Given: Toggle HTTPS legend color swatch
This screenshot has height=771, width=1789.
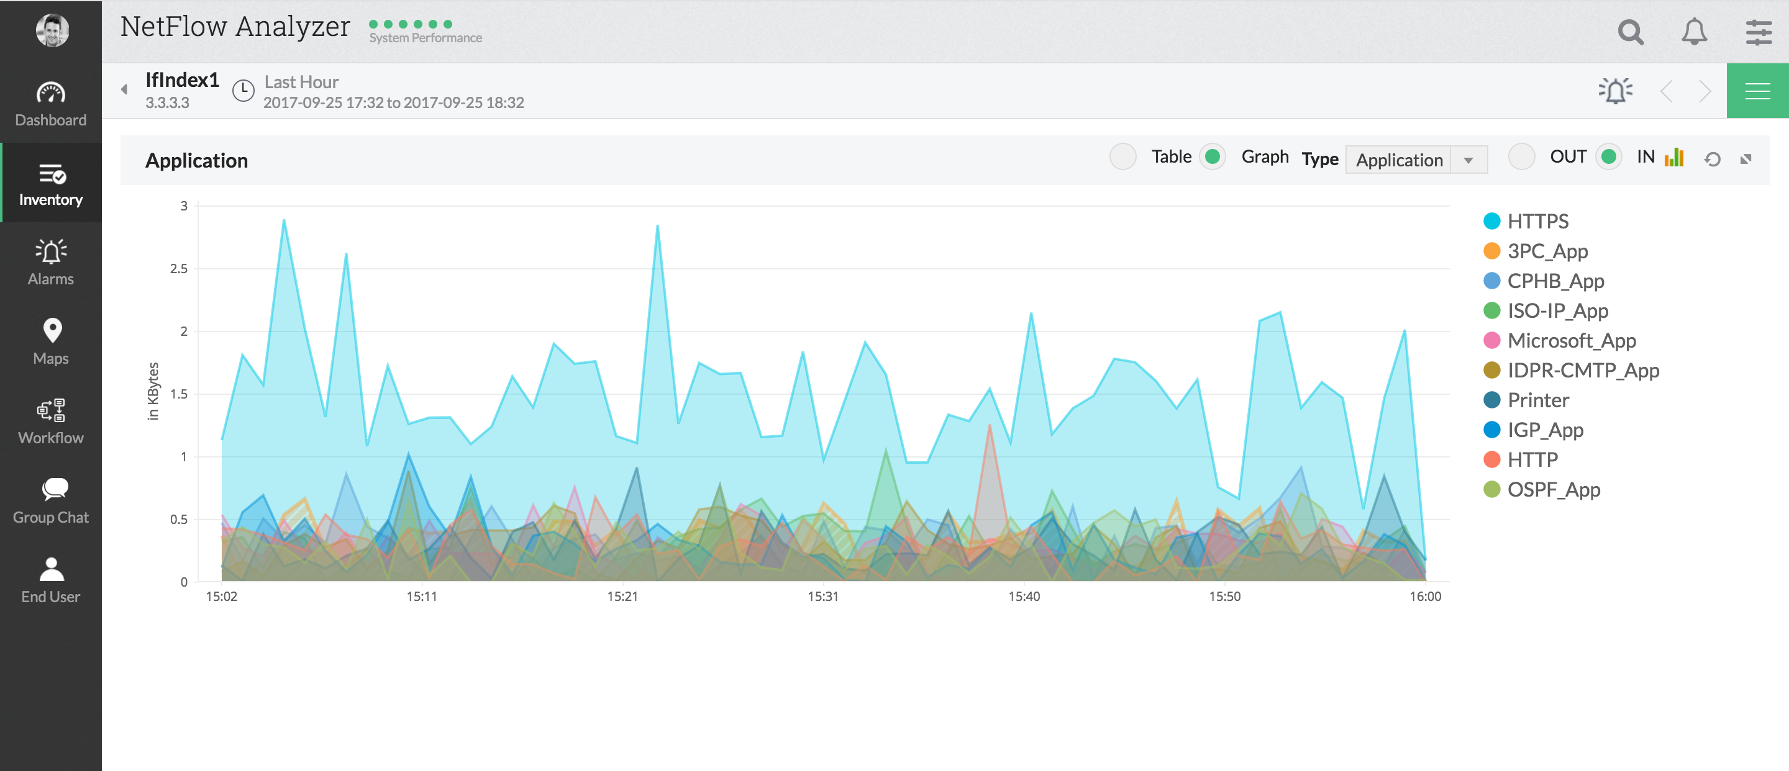Looking at the screenshot, I should pyautogui.click(x=1491, y=222).
